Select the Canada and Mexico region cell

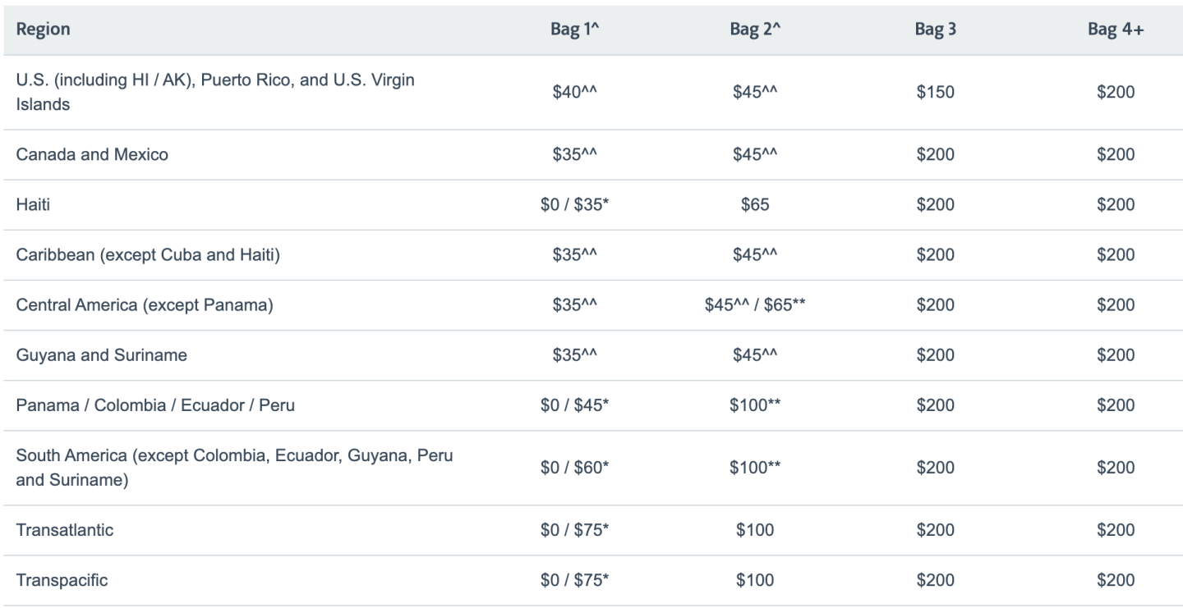(92, 155)
